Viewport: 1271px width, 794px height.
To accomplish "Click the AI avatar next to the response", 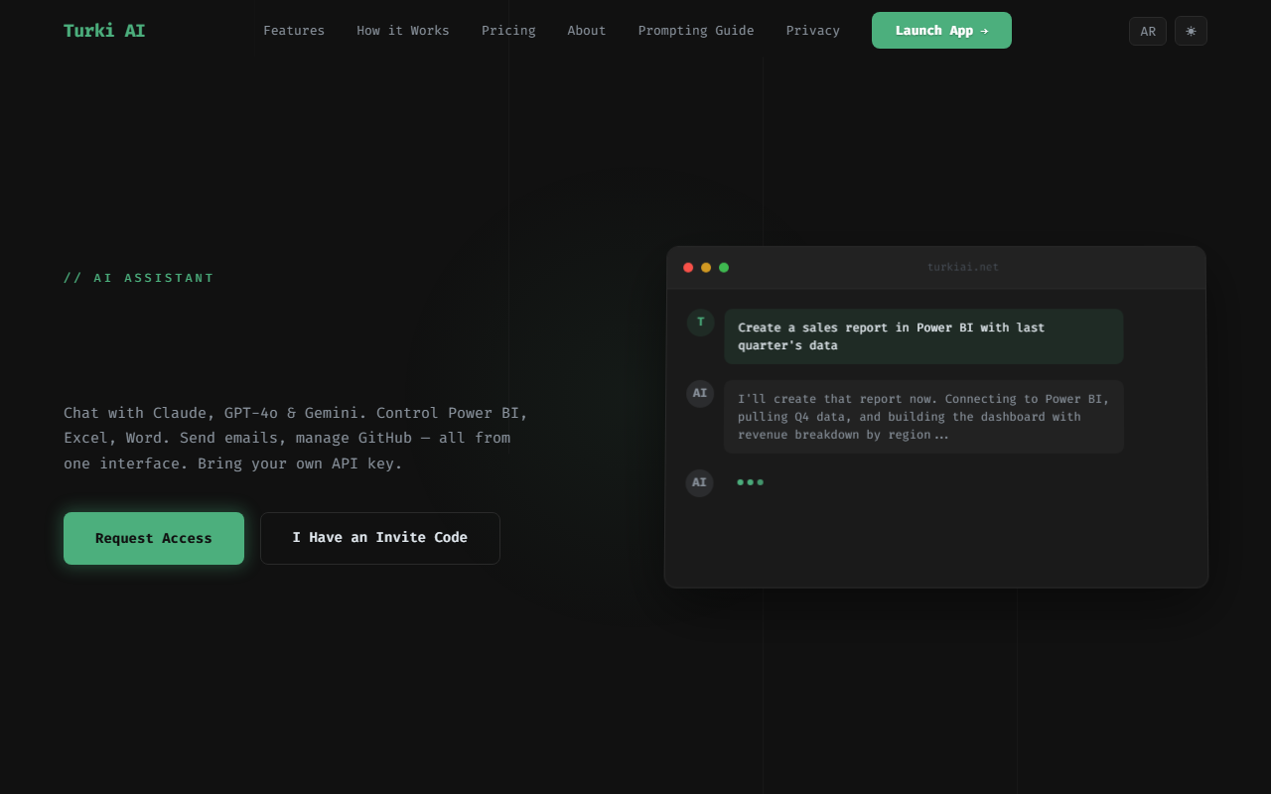I will [700, 394].
